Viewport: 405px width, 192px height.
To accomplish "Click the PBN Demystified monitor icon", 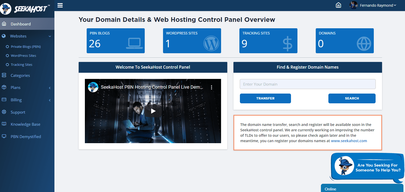I will 4,136.
